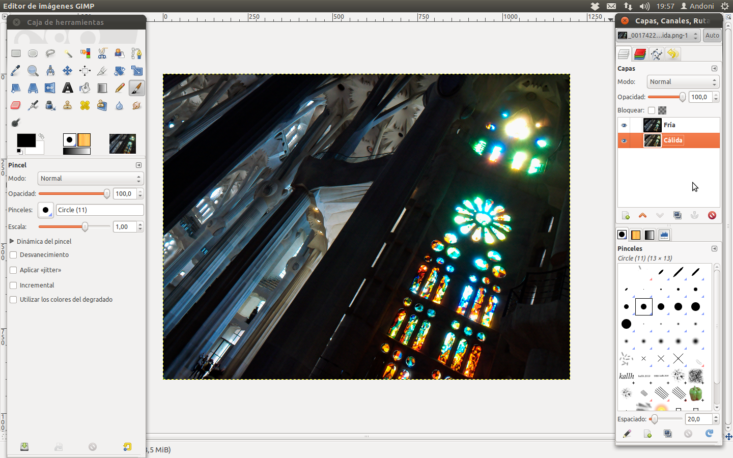
Task: Expand Dinámica del pincel section
Action: coord(12,241)
